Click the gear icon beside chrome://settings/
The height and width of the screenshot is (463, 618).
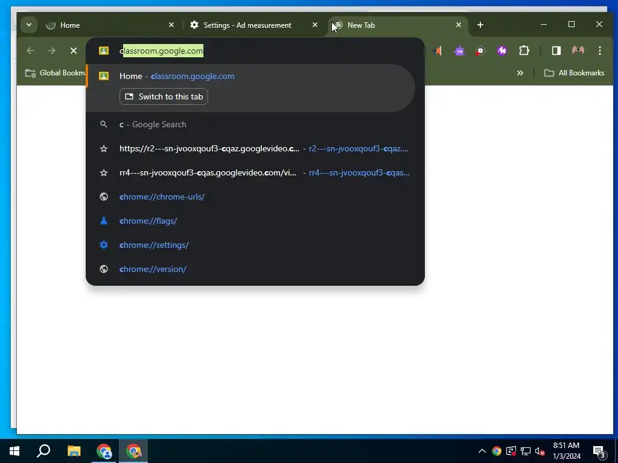coord(104,245)
